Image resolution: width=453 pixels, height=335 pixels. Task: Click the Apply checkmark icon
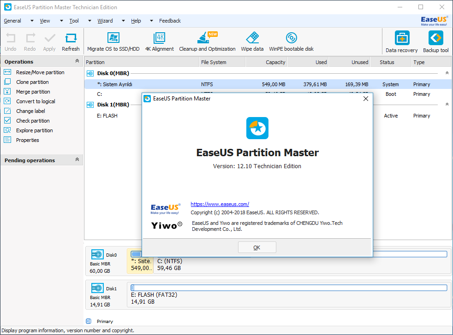(x=49, y=42)
